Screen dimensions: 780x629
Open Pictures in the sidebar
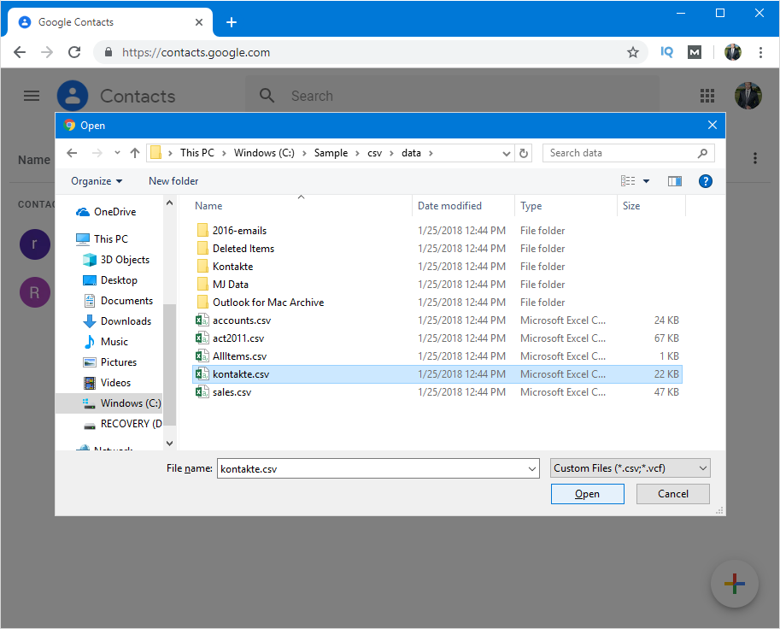tap(110, 362)
